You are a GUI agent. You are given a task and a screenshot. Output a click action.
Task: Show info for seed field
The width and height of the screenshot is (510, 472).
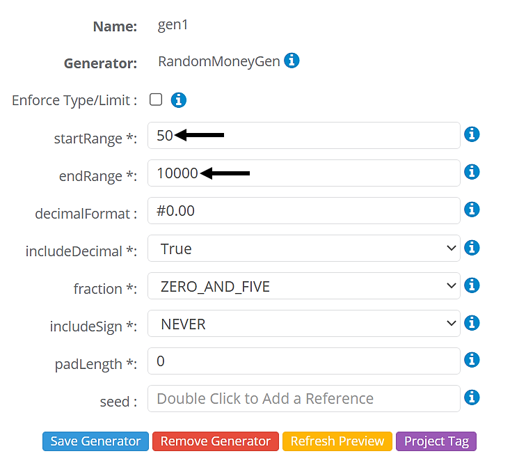point(472,398)
